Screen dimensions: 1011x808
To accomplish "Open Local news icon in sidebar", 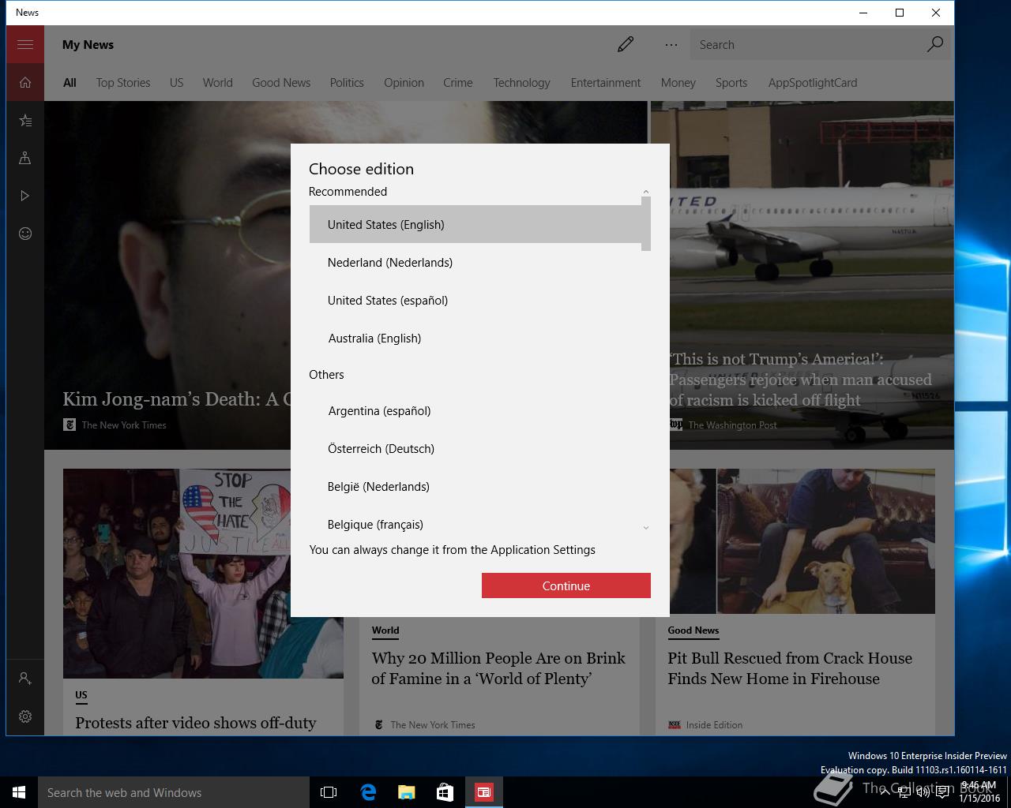I will click(x=25, y=158).
